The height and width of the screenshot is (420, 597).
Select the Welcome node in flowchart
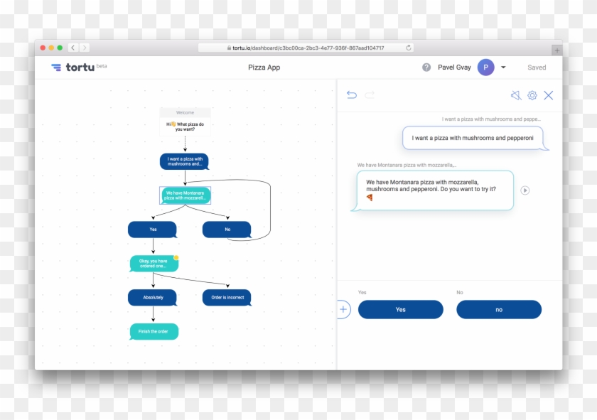[x=185, y=112]
